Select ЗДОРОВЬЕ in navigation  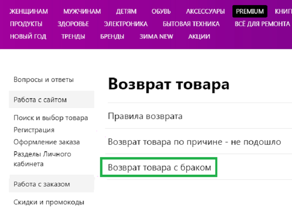pos(73,24)
